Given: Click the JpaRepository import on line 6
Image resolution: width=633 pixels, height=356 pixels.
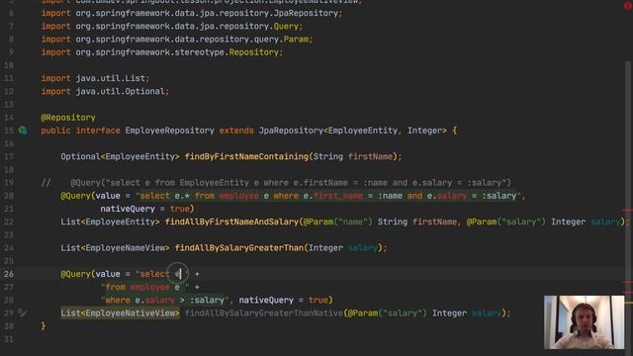Looking at the screenshot, I should click(192, 13).
